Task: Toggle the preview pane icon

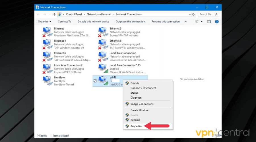Action: coord(209,22)
